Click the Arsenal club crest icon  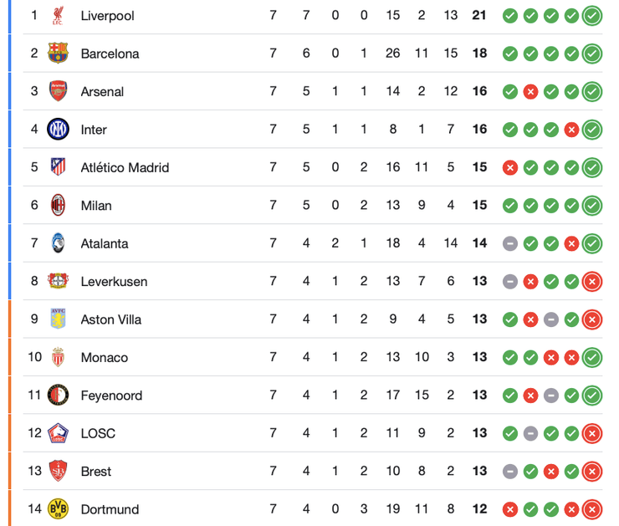(x=58, y=91)
